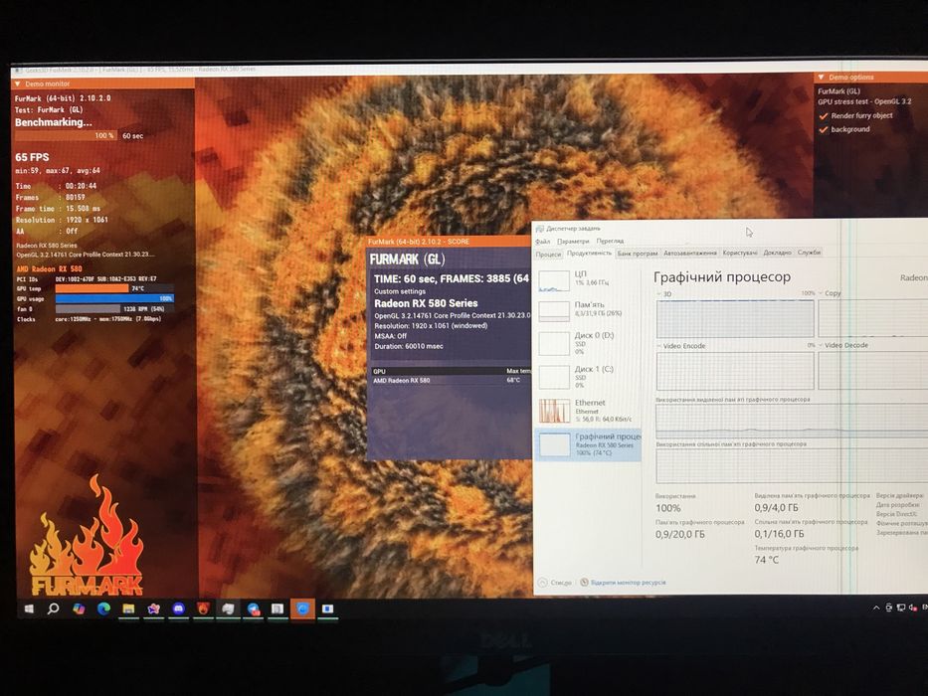Viewport: 928px width, 696px height.
Task: Open Перегляд menu in Task Manager
Action: pos(610,241)
